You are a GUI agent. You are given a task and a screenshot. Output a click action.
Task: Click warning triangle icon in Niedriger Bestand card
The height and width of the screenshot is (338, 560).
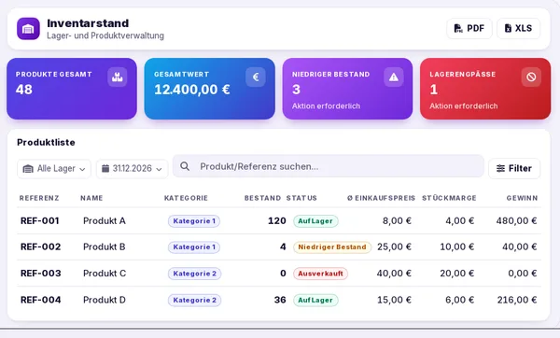point(394,77)
